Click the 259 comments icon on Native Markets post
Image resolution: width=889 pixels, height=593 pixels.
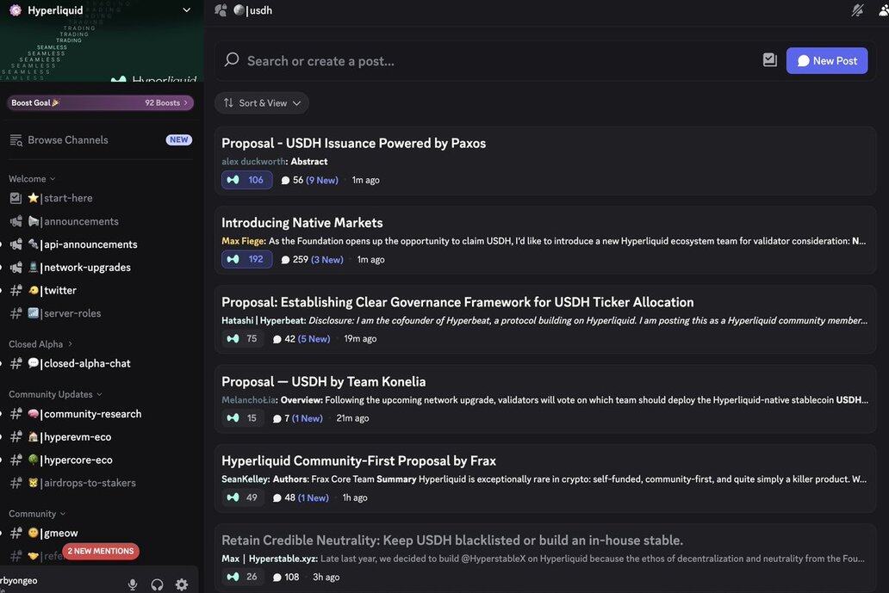(x=285, y=259)
